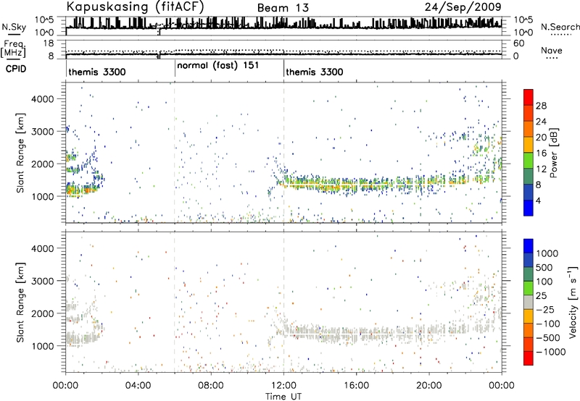Click the date '24/Sep/2009'
Image resolution: width=580 pixels, height=401 pixels.
coord(463,7)
